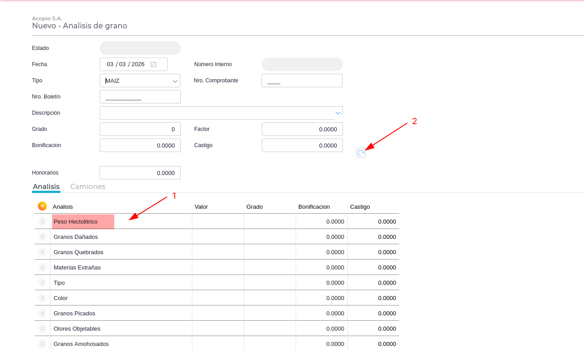Click the refresh icon beside Castigo field
This screenshot has height=350, width=584.
[361, 153]
